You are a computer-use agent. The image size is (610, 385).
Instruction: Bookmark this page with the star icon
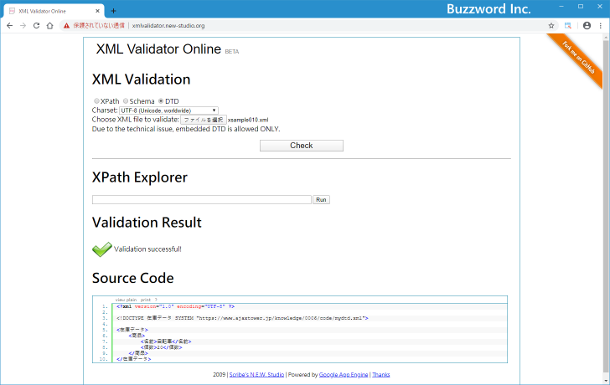551,26
